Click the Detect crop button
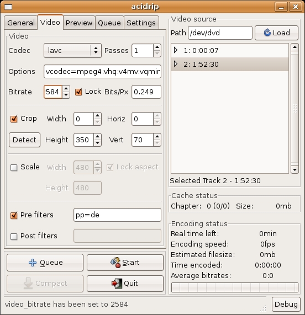Viewport: 305px width, 315px height. click(24, 140)
